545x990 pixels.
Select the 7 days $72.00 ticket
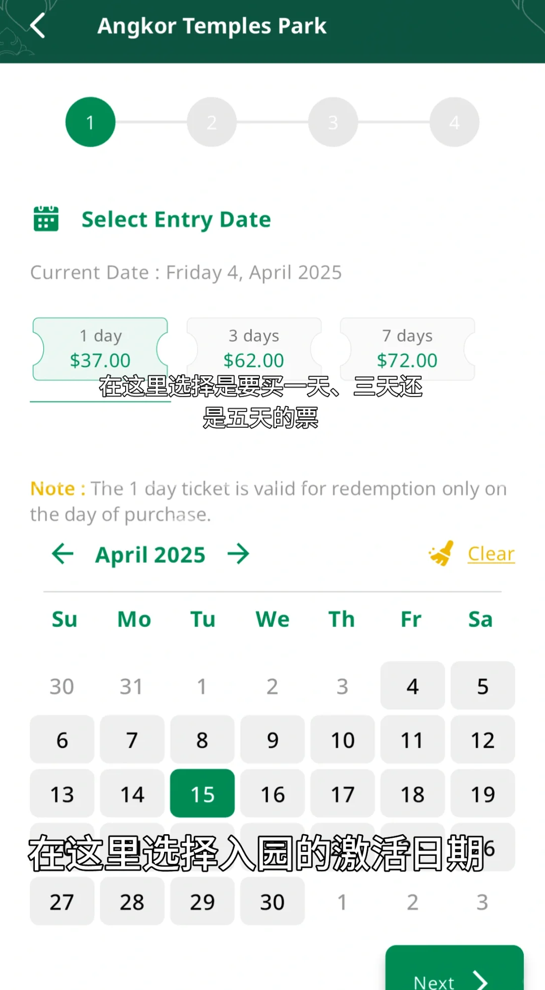(407, 348)
